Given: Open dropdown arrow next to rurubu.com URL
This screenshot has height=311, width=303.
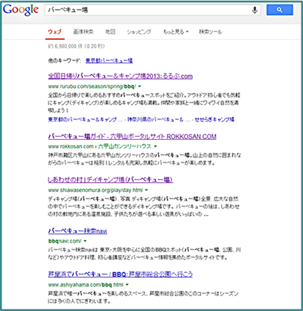Looking at the screenshot, I should tap(140, 87).
